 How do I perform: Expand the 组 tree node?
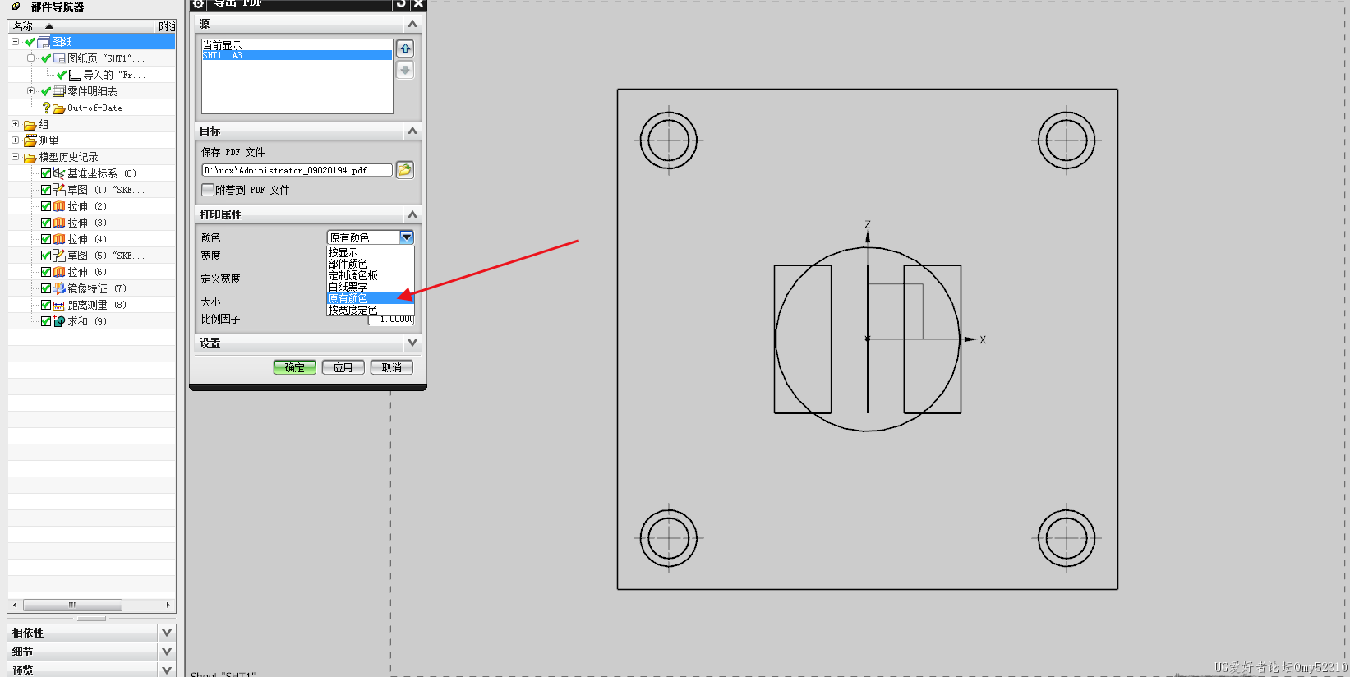[x=15, y=124]
